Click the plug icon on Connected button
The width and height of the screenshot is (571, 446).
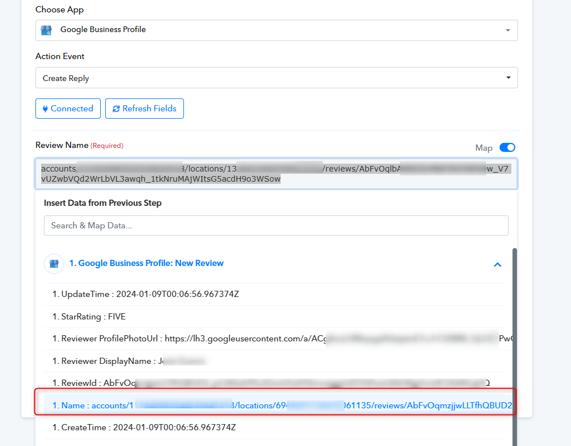45,109
